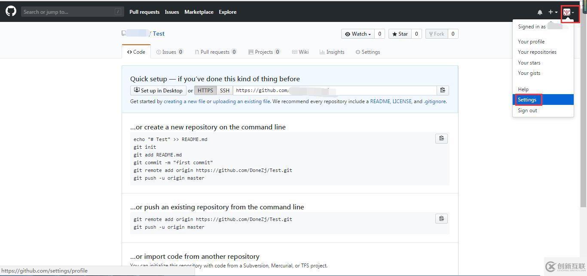Screen dimensions: 587x276
Task: Open the plus create-new dropdown
Action: tap(553, 12)
